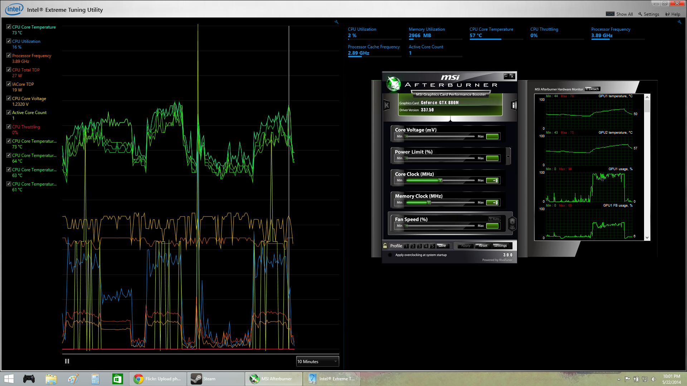
Task: Uncheck the CPU Throttling graph checkbox
Action: [9, 127]
